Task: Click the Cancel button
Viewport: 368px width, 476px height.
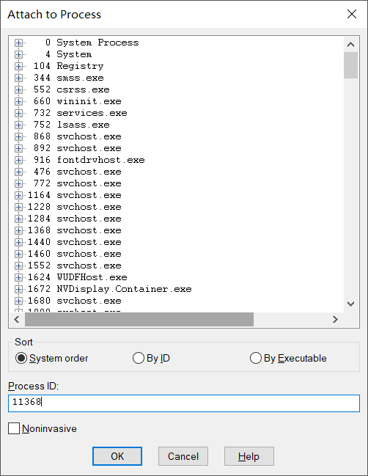Action: pyautogui.click(x=183, y=456)
